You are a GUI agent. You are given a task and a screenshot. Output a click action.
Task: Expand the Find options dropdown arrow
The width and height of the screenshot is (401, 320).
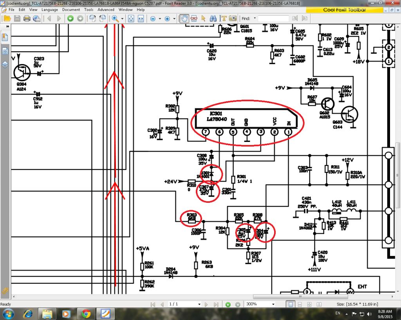(255, 18)
